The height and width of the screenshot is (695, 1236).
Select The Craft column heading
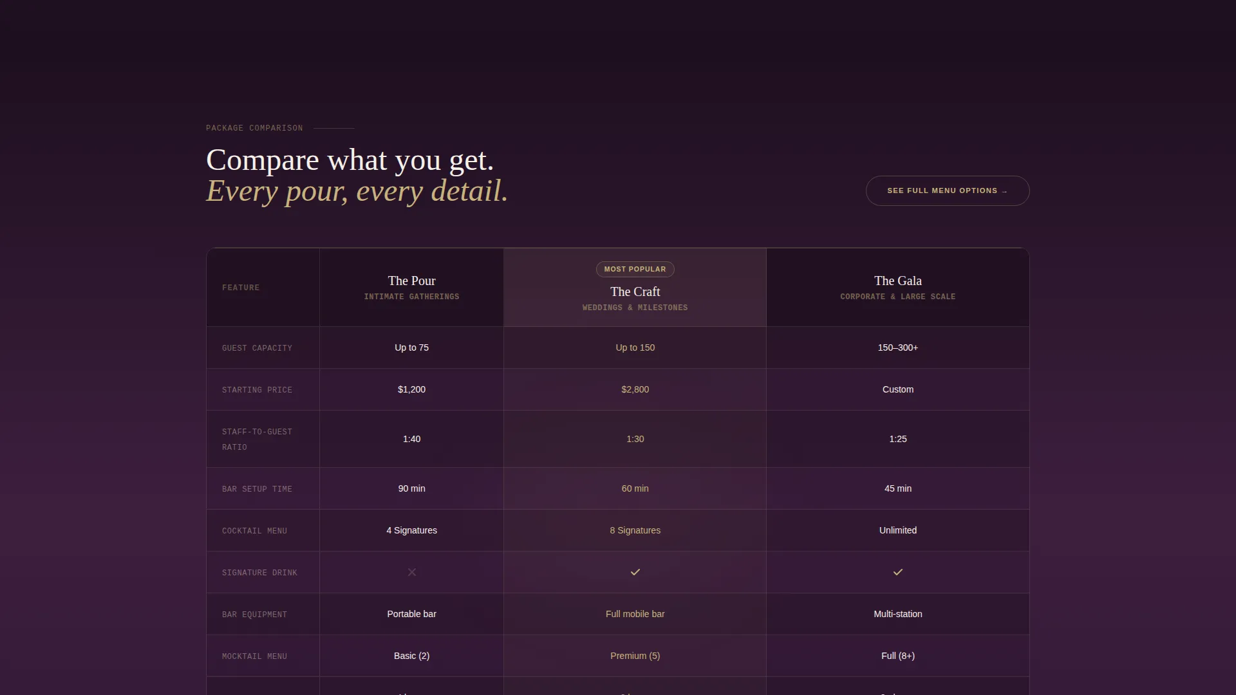coord(635,292)
